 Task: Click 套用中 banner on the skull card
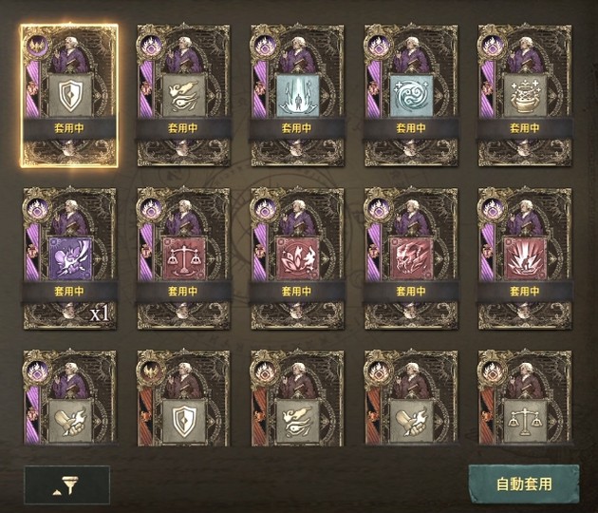[411, 292]
